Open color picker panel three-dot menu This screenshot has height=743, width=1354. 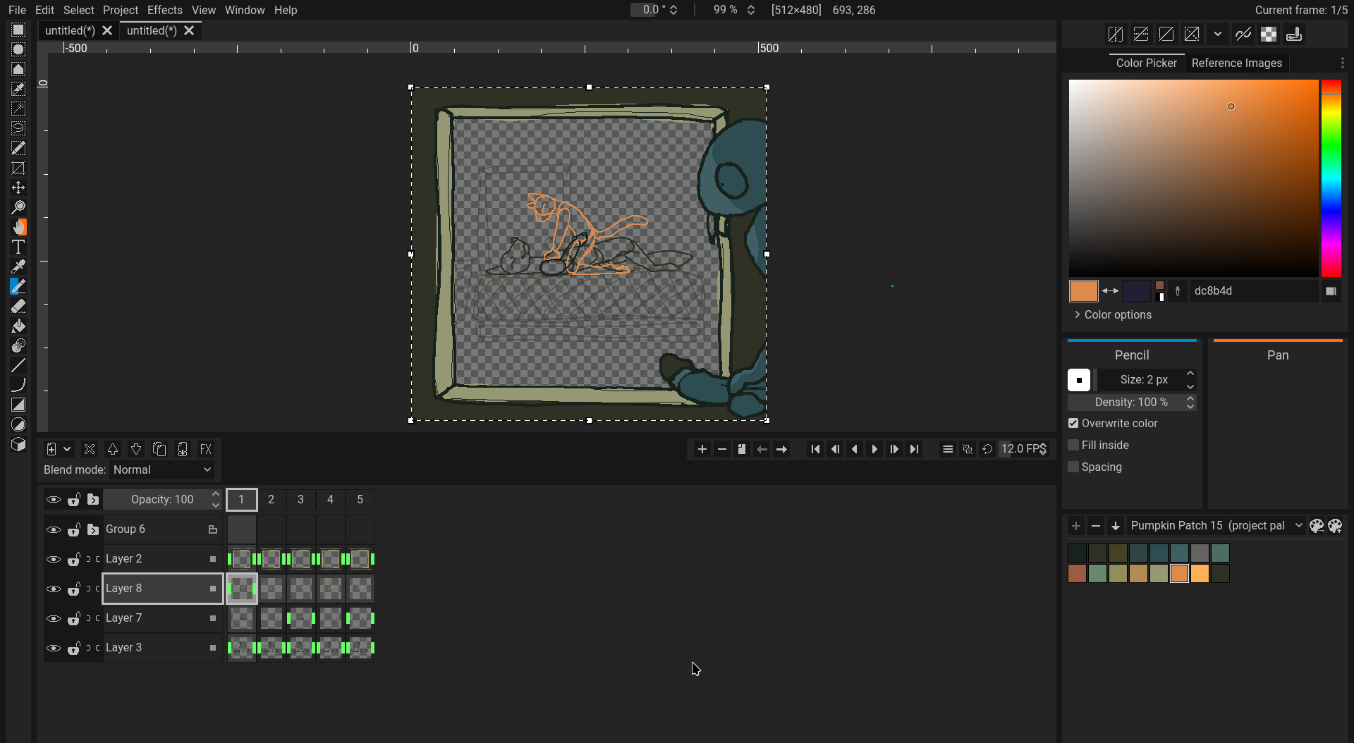point(1342,63)
